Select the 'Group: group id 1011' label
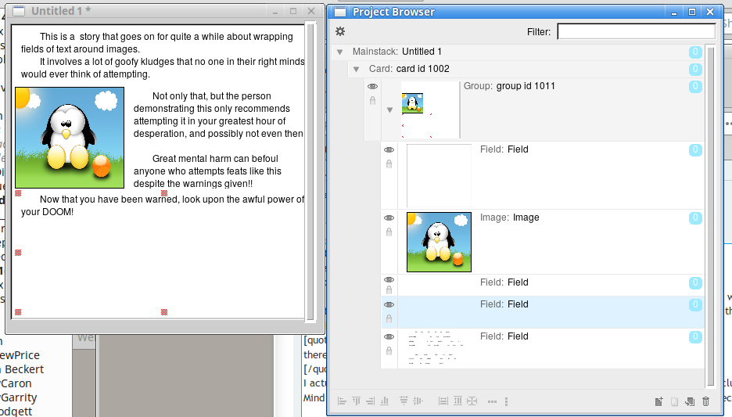The width and height of the screenshot is (732, 417). [509, 86]
